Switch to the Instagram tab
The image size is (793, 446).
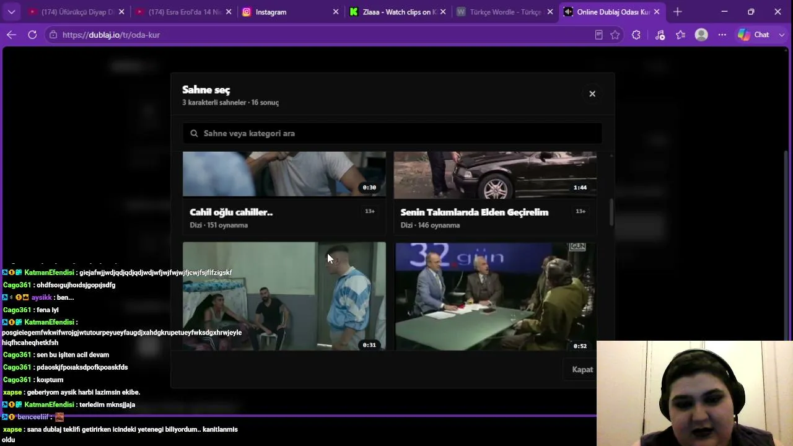point(291,12)
